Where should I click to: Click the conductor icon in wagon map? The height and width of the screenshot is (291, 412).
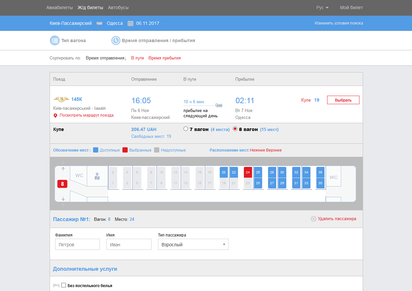97,176
